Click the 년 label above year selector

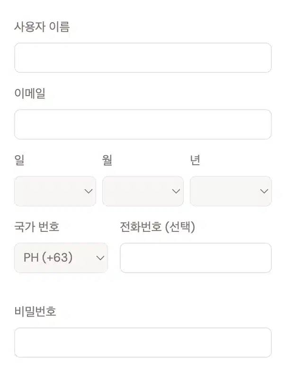(195, 160)
